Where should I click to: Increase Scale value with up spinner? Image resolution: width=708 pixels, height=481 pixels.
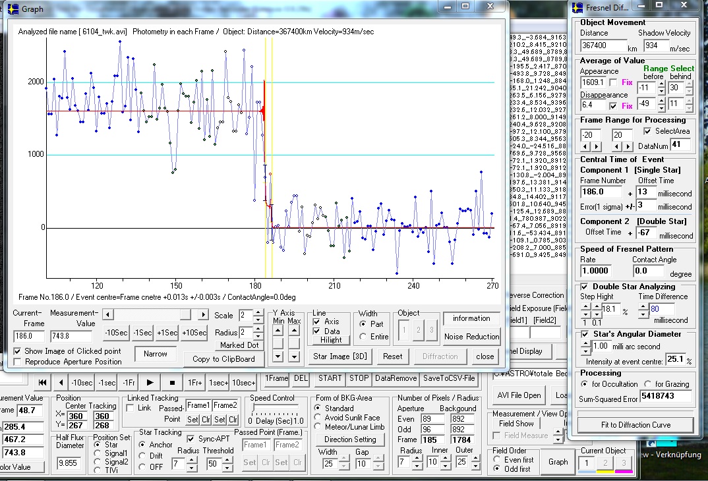(x=258, y=312)
